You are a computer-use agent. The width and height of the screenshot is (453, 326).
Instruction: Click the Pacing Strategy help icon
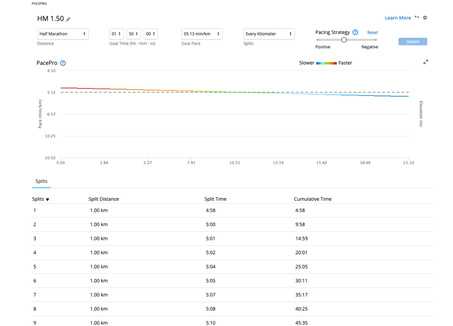click(x=355, y=32)
